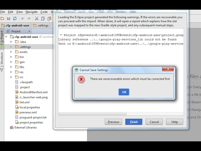Click the horizontal scrollbar in warnings pane
Screen dimensions: 201x151
point(93,114)
